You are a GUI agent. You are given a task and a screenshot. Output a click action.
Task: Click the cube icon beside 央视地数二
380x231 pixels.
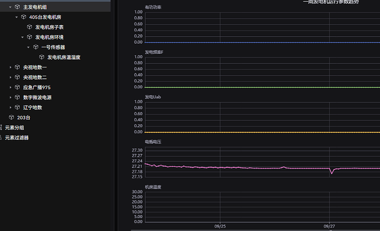(x=17, y=77)
